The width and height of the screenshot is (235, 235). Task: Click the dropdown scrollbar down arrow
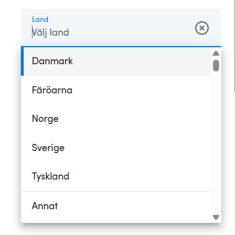(x=216, y=217)
